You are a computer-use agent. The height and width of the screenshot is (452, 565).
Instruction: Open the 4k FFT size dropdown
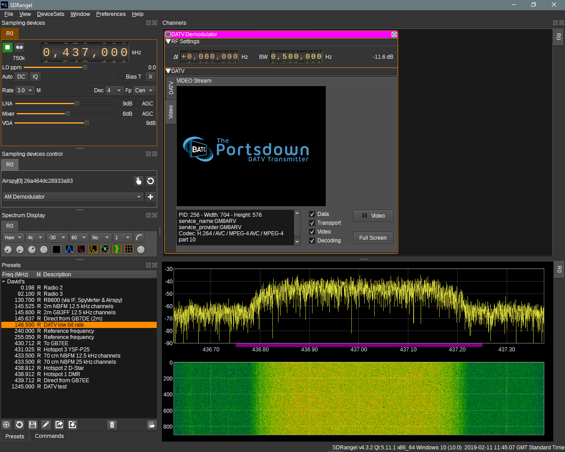coord(35,237)
